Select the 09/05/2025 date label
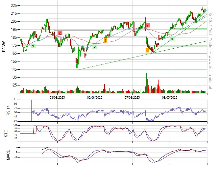 coord(170,98)
